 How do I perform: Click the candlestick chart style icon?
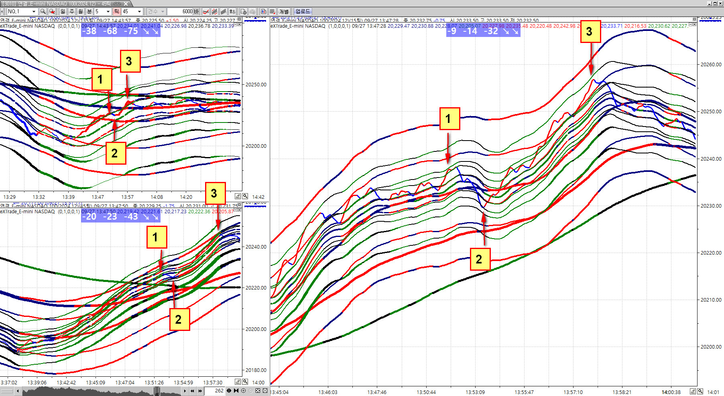click(215, 12)
